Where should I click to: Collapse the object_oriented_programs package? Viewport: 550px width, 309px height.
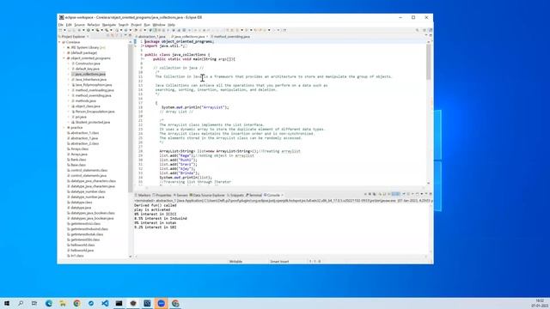pos(64,58)
